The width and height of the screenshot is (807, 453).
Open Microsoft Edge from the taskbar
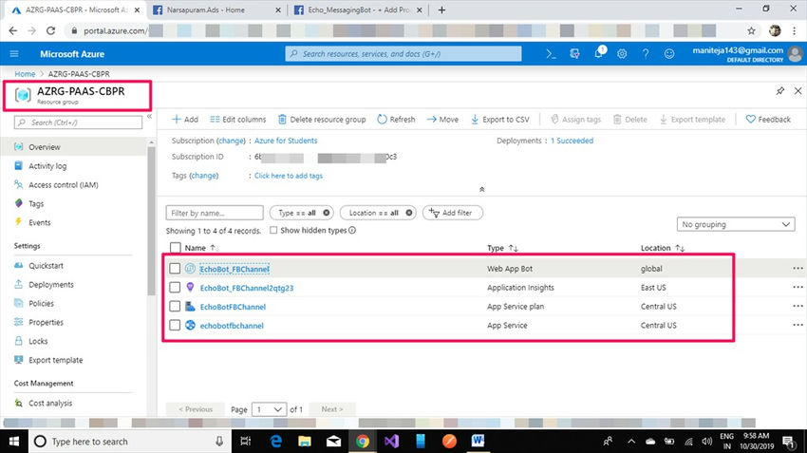click(x=276, y=442)
